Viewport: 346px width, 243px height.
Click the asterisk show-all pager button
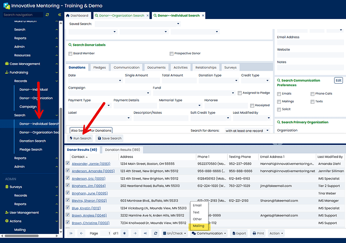pyautogui.click(x=124, y=233)
